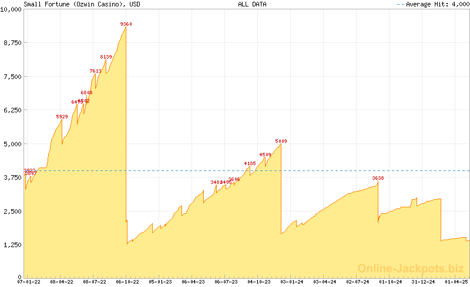The image size is (470, 287).
Task: Select the 6808 data point label
Action: coord(86,93)
